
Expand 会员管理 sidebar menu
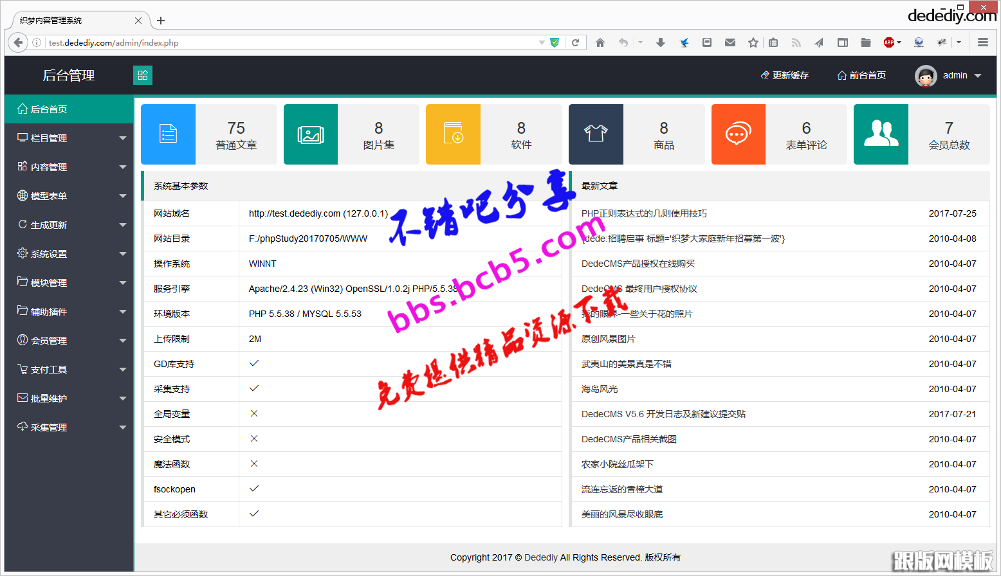pos(69,341)
